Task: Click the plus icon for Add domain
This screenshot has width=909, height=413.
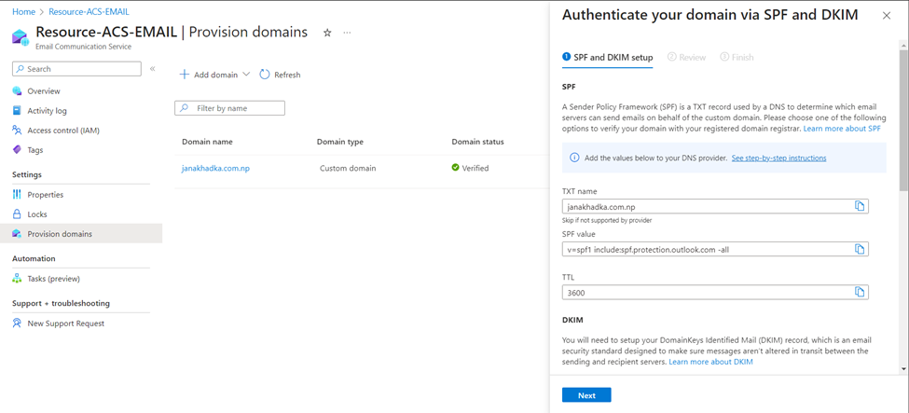Action: tap(185, 75)
